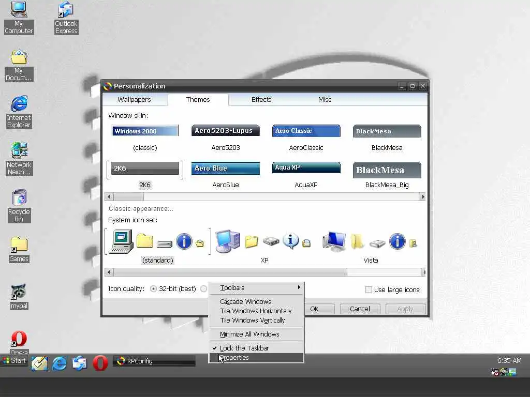Image resolution: width=530 pixels, height=397 pixels.
Task: Choose Minimize All Windows
Action: tap(256, 334)
